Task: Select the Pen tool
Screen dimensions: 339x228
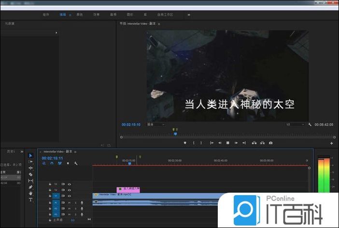Action: pos(30,187)
